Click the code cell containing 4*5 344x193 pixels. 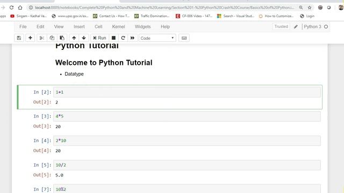click(187, 116)
